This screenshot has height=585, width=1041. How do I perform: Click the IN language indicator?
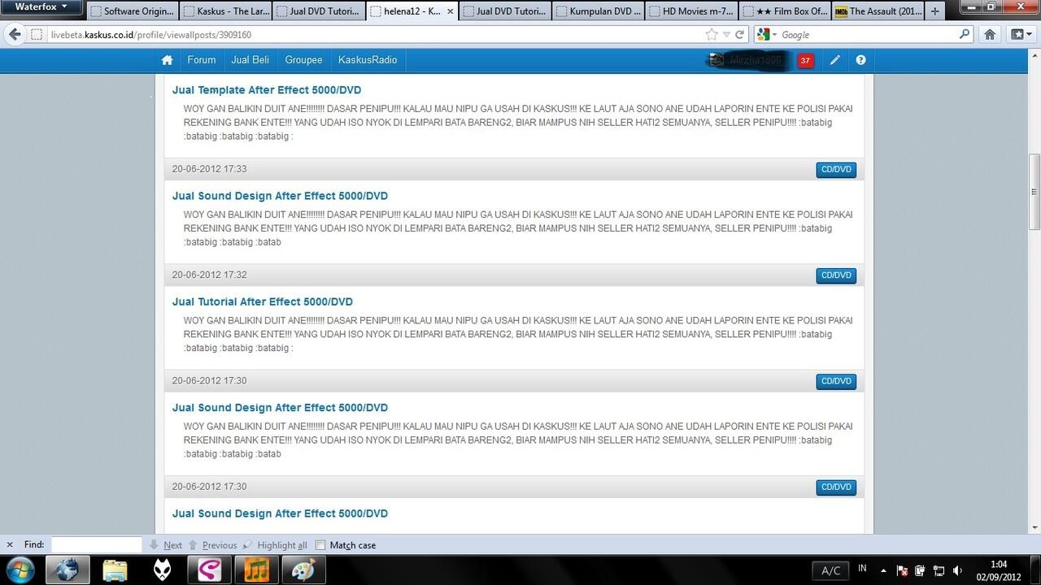(x=862, y=569)
